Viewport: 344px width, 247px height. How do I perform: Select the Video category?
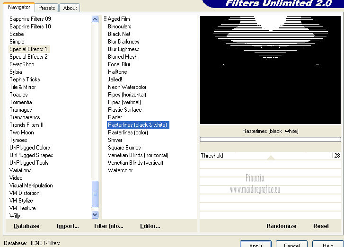[x=16, y=178]
